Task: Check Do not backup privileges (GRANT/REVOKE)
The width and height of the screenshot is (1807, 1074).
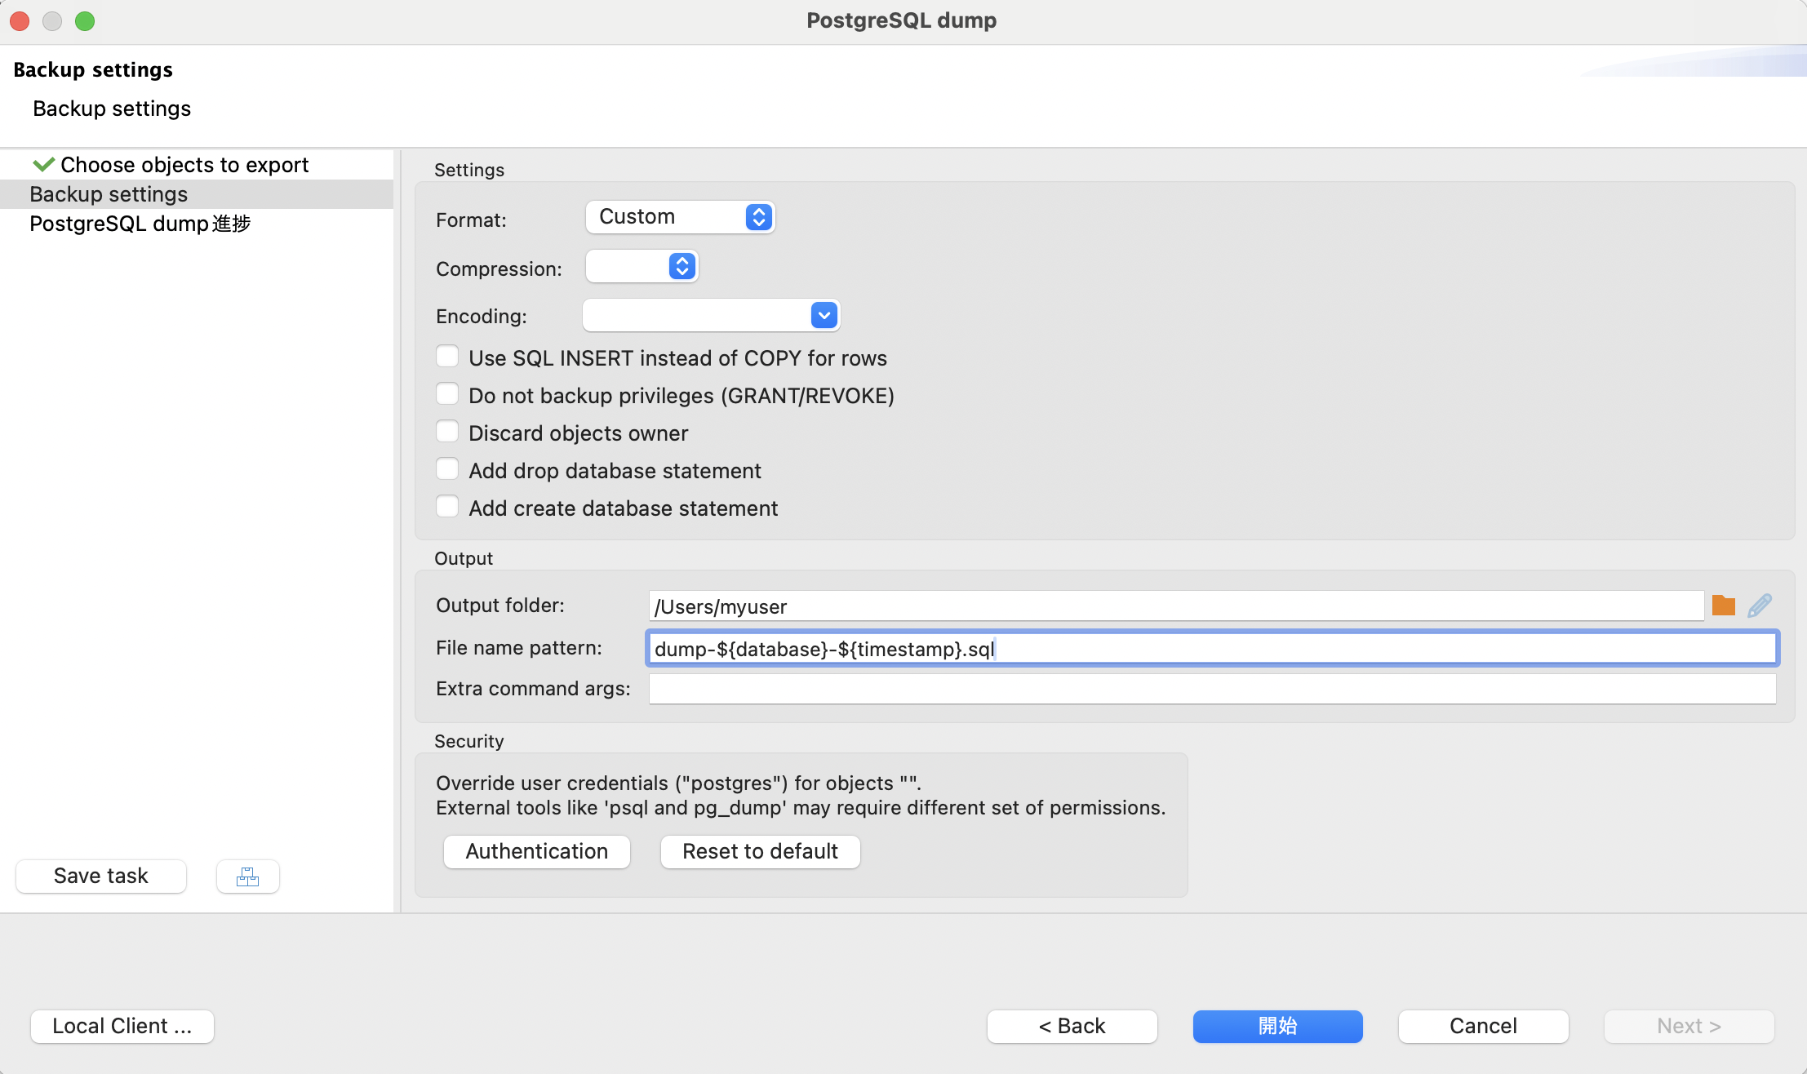Action: click(x=447, y=393)
